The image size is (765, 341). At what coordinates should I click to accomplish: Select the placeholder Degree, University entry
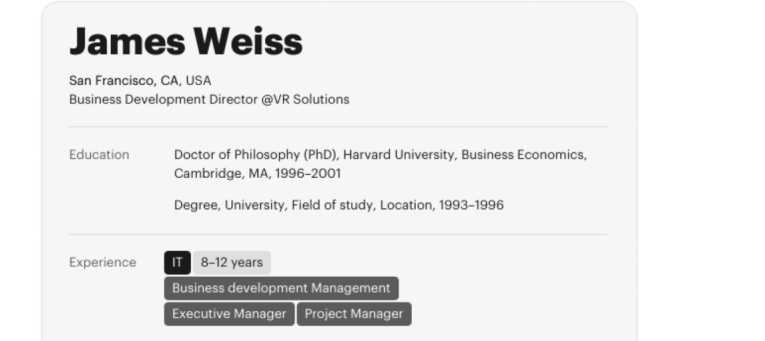[230, 205]
